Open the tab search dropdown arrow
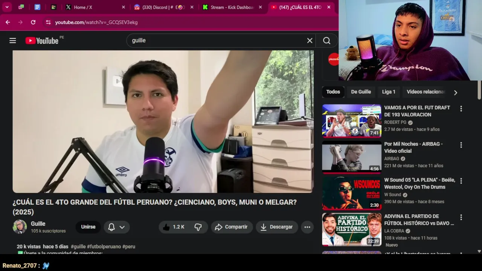Viewport: 482px width, 271px height. point(7,7)
